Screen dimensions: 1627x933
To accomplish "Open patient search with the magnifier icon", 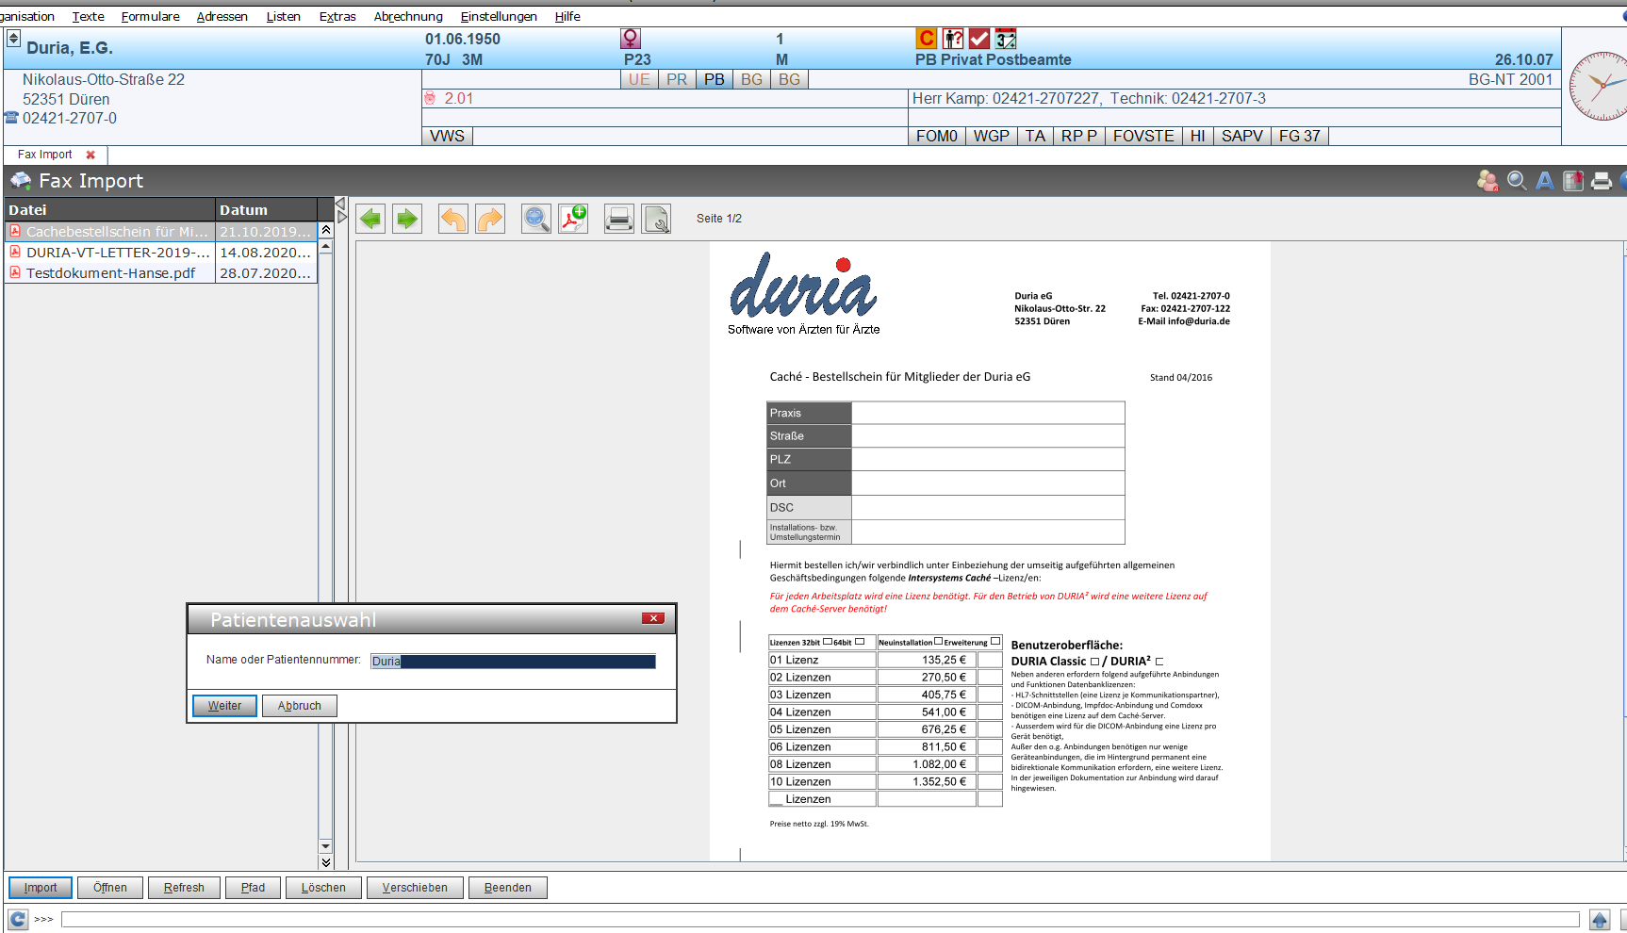I will (1517, 181).
